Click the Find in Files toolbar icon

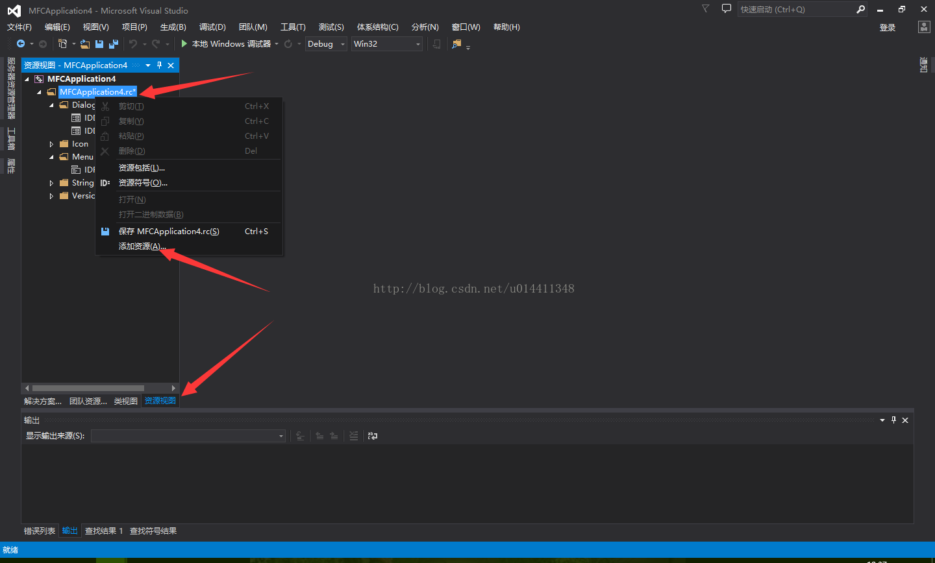pos(457,43)
